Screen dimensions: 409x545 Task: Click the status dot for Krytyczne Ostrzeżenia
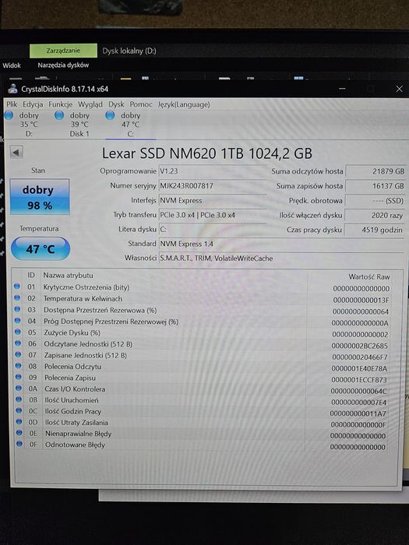16,287
